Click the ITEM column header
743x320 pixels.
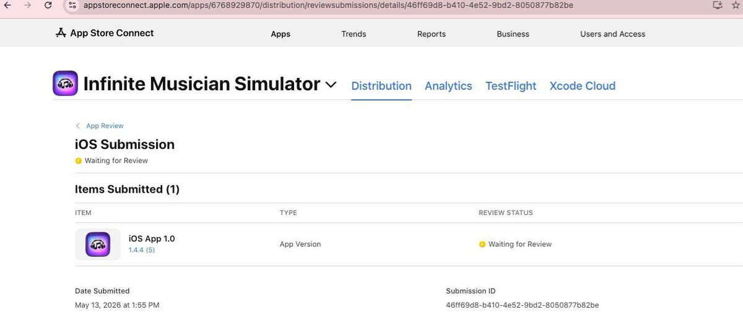pyautogui.click(x=83, y=213)
